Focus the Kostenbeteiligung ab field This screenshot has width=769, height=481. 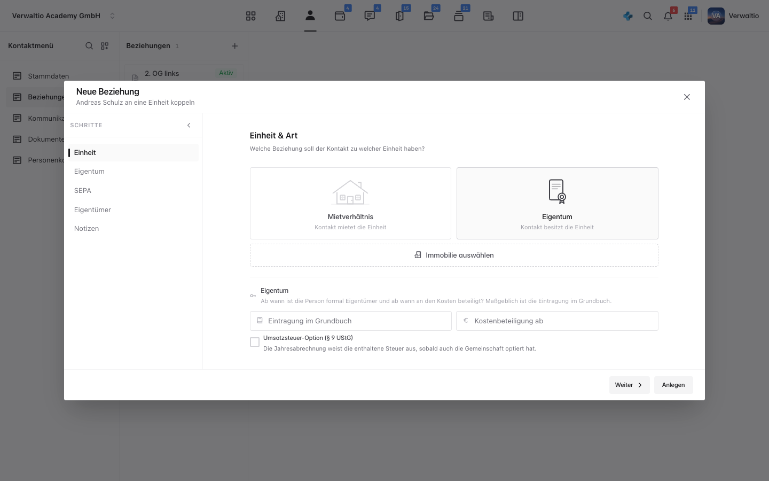[x=557, y=321]
